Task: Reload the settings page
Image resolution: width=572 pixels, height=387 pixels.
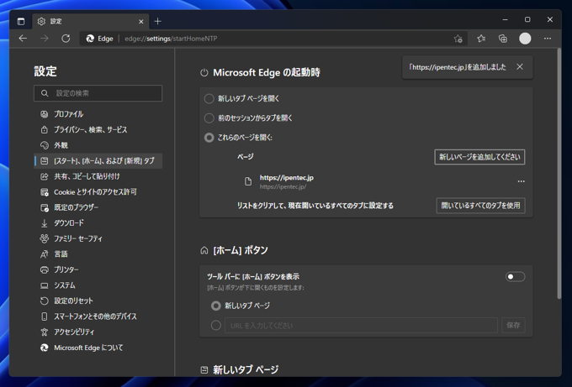Action: point(66,39)
